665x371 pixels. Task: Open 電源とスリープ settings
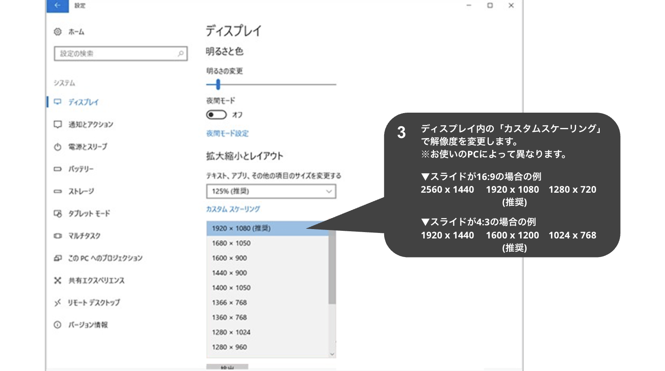pyautogui.click(x=88, y=147)
